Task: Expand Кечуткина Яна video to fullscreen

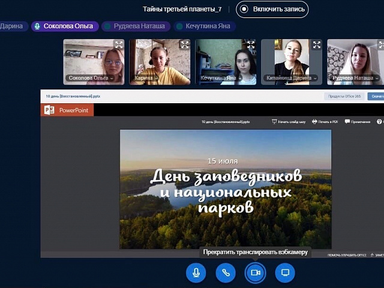Action: coord(251,44)
